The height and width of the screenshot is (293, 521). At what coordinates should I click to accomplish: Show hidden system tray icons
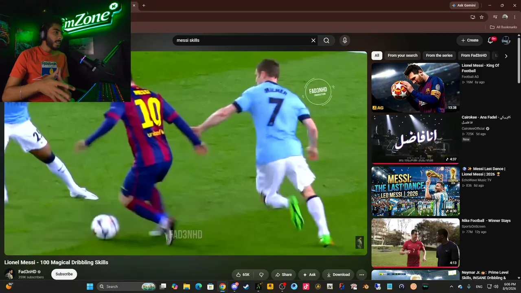(x=451, y=286)
